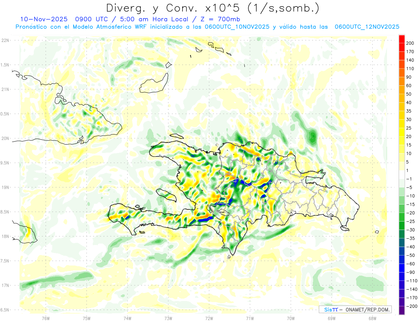Click the "0.5N" latitude label
Image resolution: width=418 pixels, height=323 pixels.
tap(5, 114)
